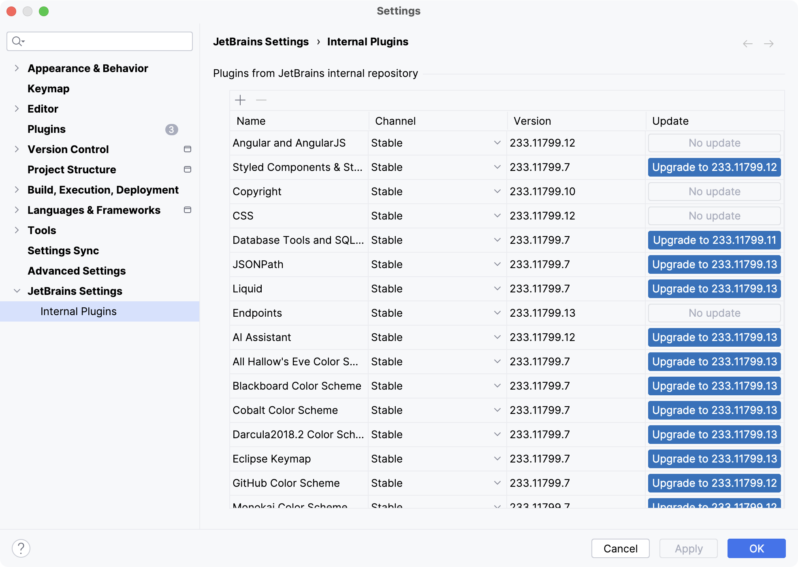Click the Apply button

(688, 548)
